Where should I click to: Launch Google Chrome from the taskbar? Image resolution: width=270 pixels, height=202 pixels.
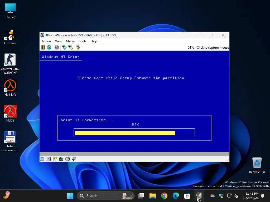(x=164, y=196)
